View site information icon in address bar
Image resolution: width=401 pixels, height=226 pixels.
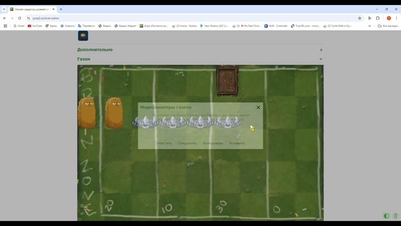click(28, 18)
